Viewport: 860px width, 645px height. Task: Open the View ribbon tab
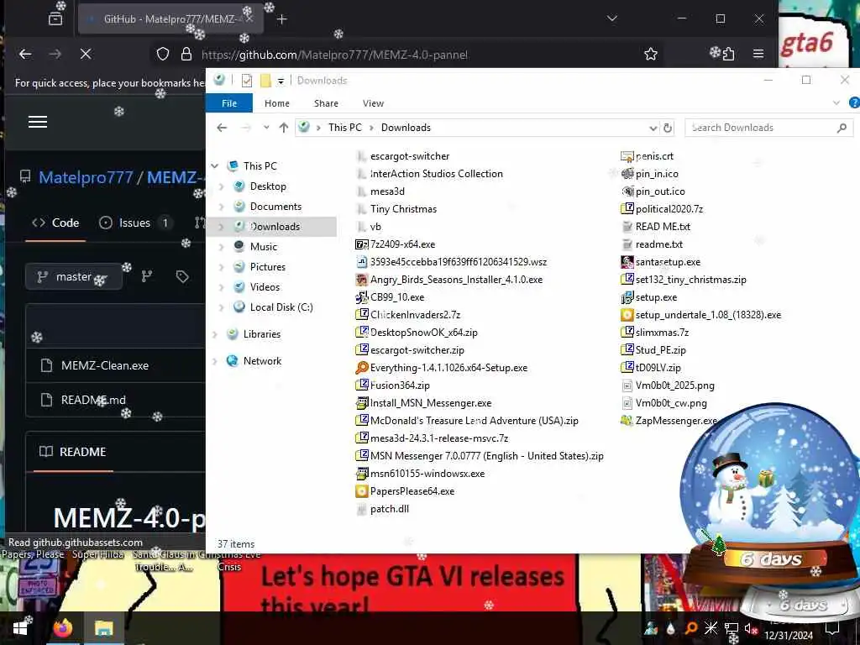373,103
